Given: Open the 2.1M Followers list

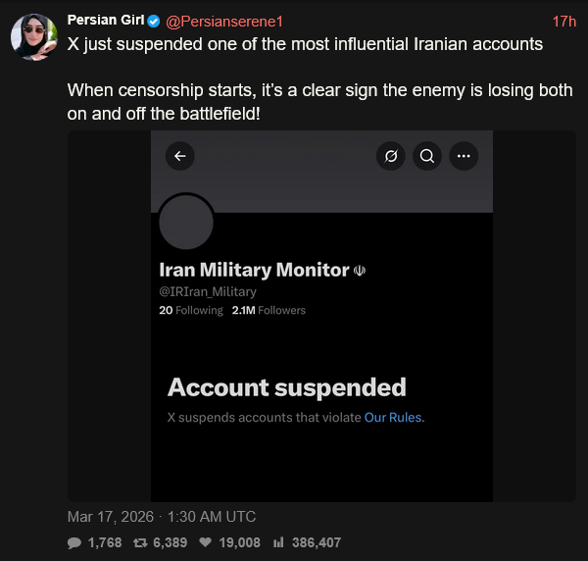Looking at the screenshot, I should tap(269, 310).
